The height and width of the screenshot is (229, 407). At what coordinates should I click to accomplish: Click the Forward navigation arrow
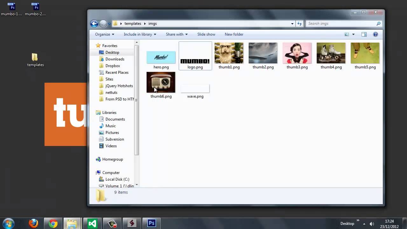pos(103,24)
